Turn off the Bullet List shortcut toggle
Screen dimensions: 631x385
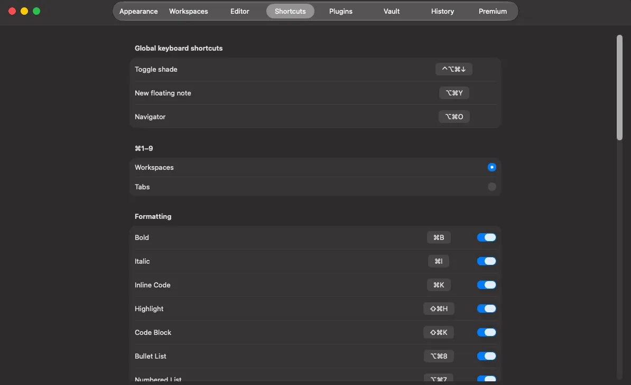pos(487,355)
